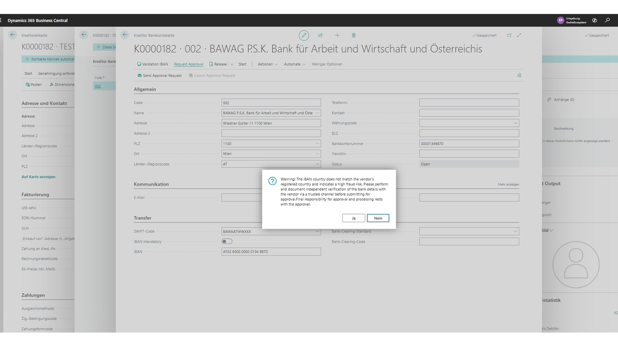Click the Name field lookup ellipsis

pos(317,113)
